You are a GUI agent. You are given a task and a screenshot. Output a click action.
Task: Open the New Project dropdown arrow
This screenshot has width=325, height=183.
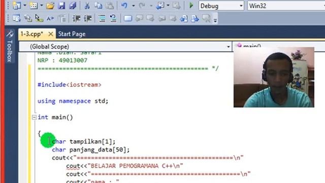(25, 6)
